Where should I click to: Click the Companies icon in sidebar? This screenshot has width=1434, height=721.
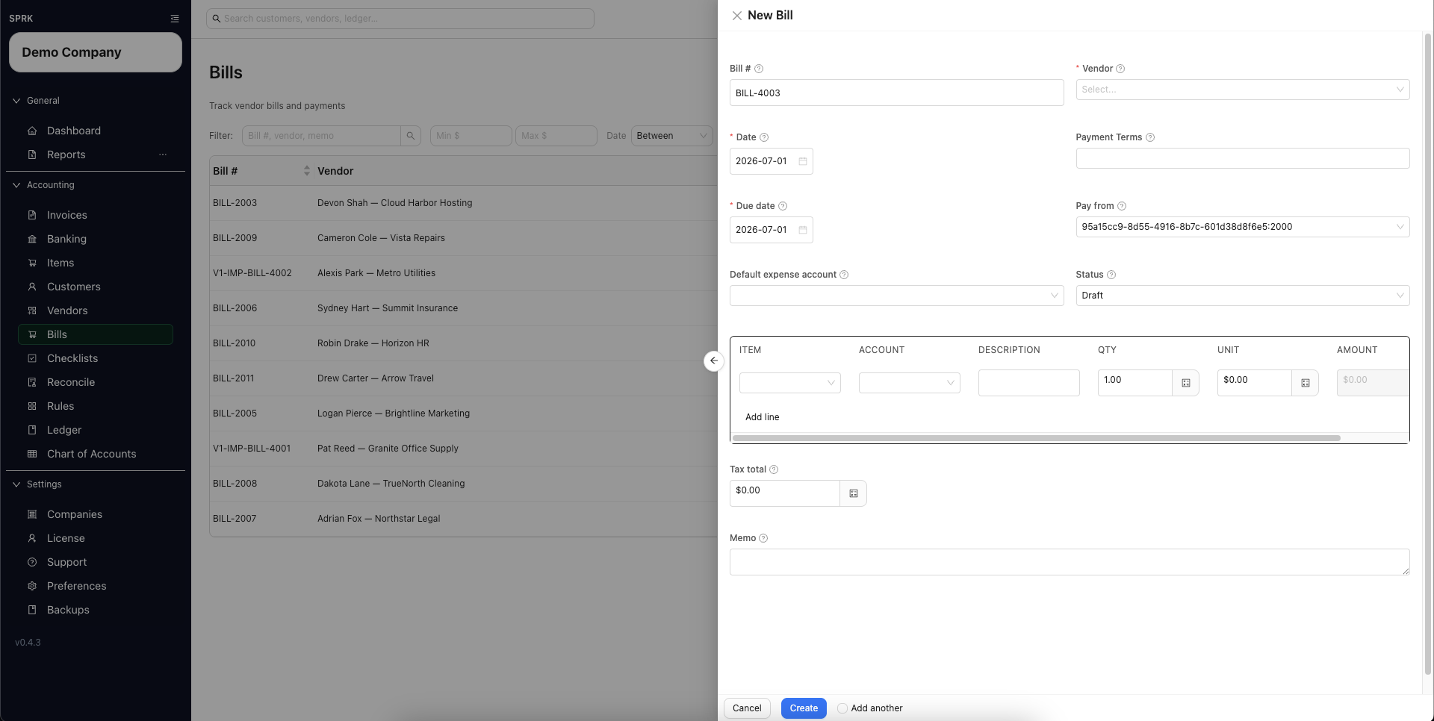coord(32,514)
